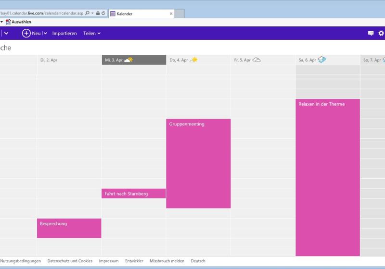Click Importieren in the toolbar
385x269 pixels.
64,33
